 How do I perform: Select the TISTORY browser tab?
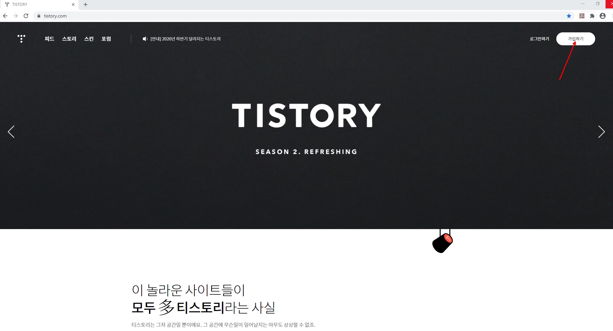40,5
